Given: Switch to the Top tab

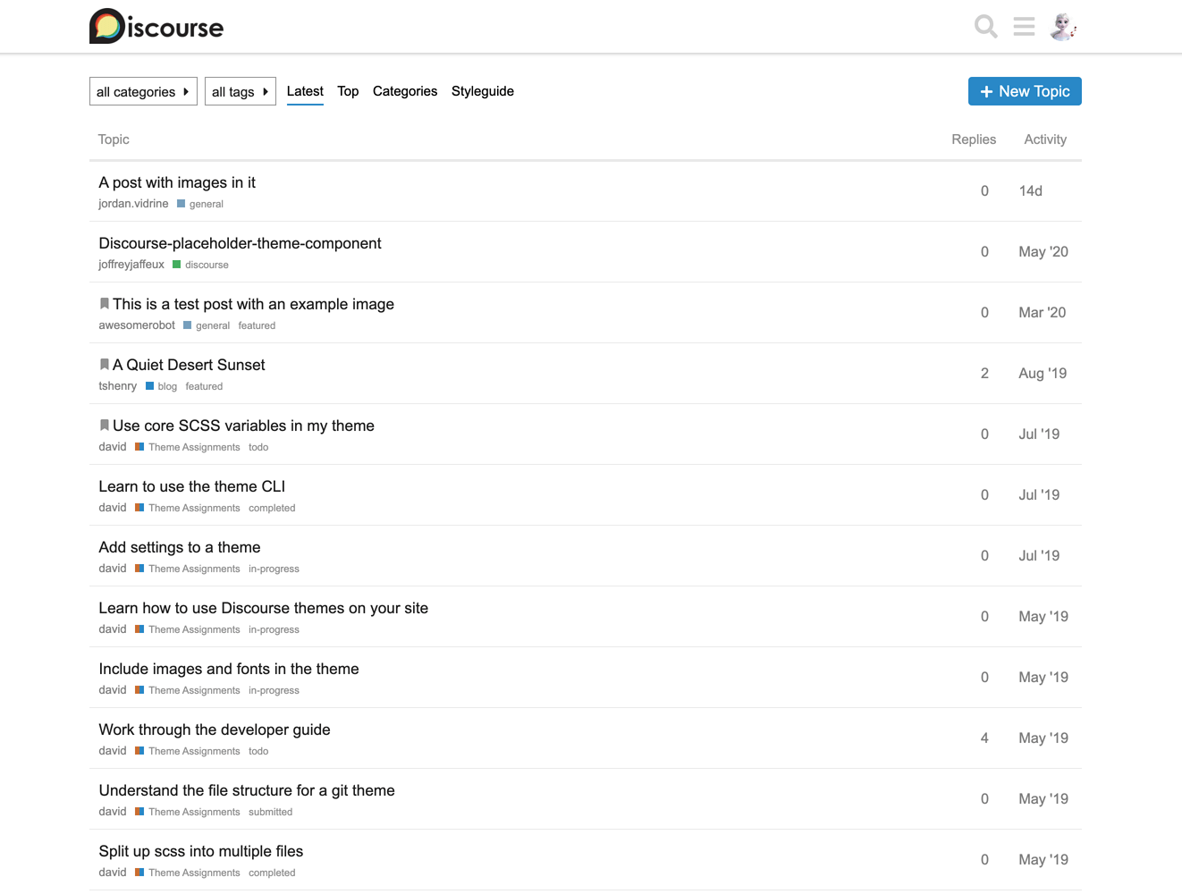Looking at the screenshot, I should [348, 91].
